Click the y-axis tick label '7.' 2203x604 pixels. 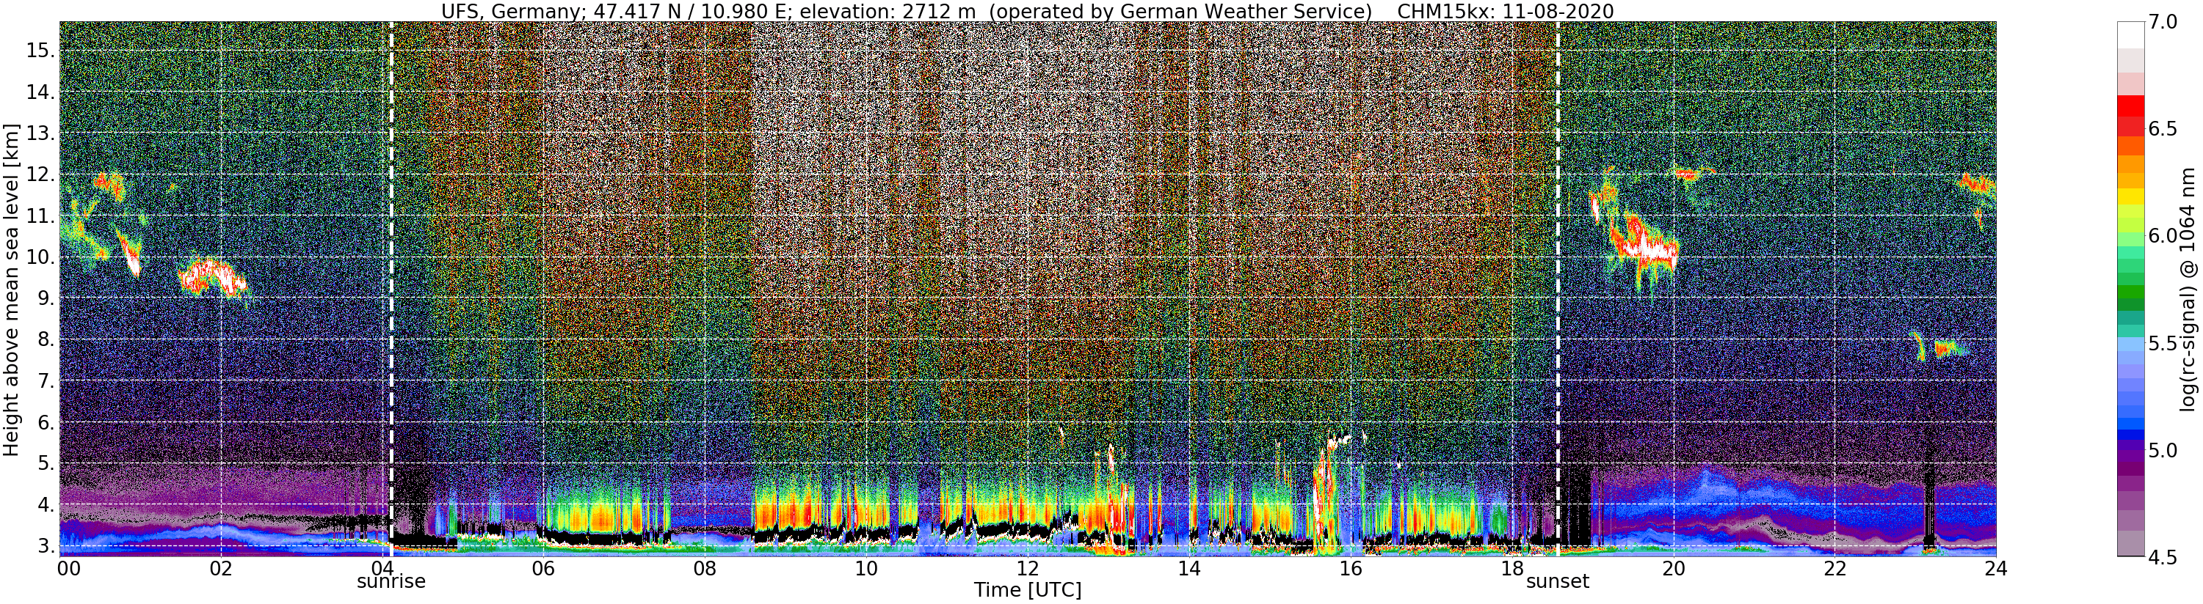(46, 381)
